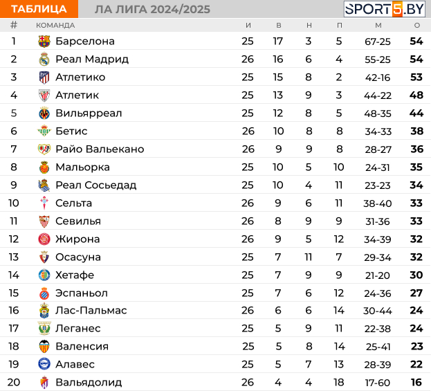Click the КОМАНДА column header

[55, 26]
